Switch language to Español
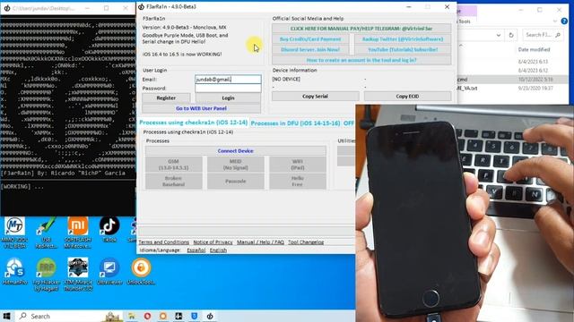The width and height of the screenshot is (574, 322). (x=196, y=250)
